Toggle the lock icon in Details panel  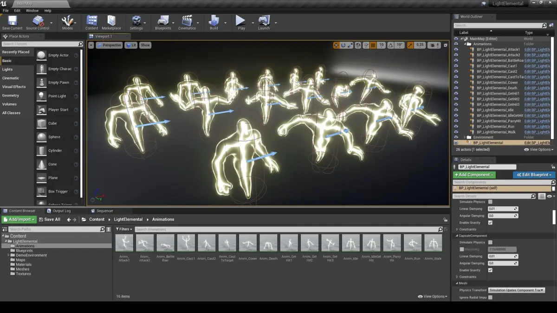[x=553, y=166]
